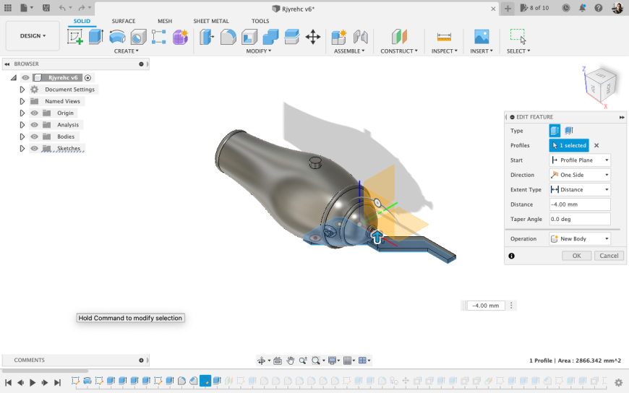Image resolution: width=629 pixels, height=393 pixels.
Task: Select the Press Pull tool
Action: [x=207, y=37]
